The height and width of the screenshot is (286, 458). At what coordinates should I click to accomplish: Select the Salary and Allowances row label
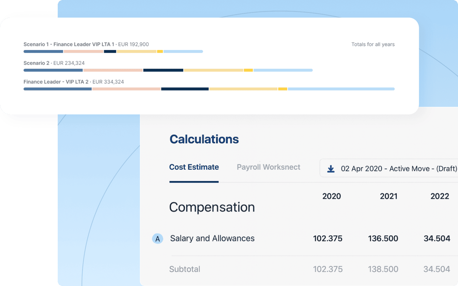click(x=212, y=239)
